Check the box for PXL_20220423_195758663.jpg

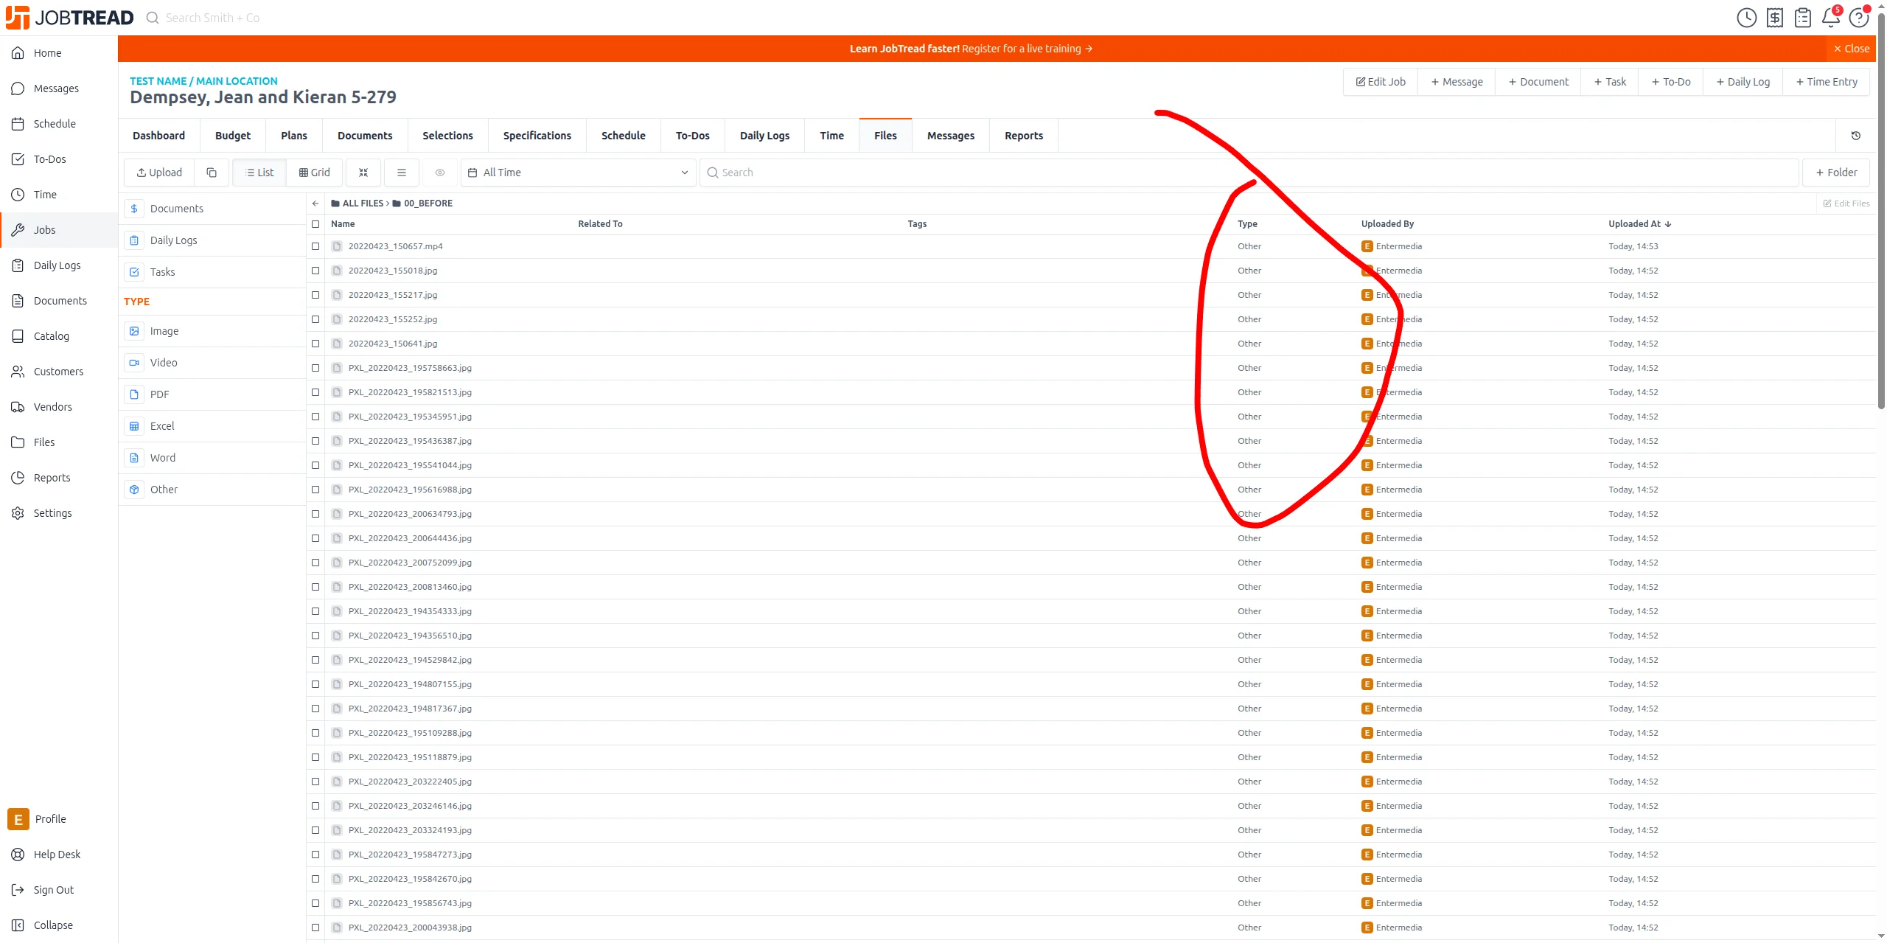[315, 368]
